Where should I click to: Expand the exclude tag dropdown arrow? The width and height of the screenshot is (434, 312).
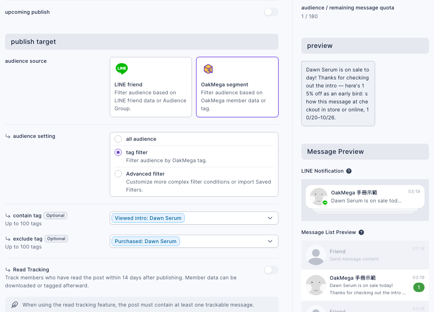click(270, 241)
